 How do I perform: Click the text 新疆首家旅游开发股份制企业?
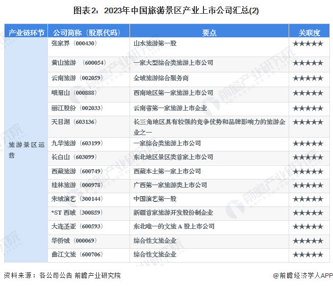pyautogui.click(x=173, y=212)
